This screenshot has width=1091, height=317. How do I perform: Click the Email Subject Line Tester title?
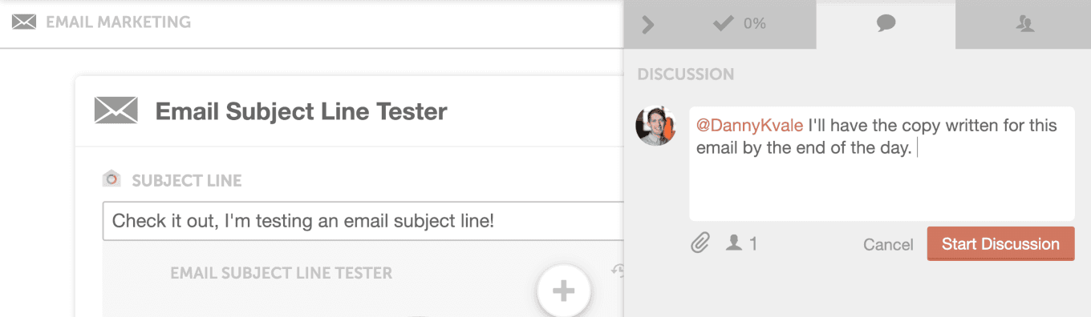point(301,111)
